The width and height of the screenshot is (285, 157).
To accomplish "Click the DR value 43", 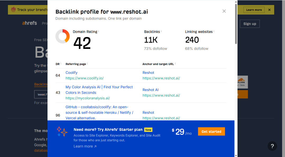I will (58, 93).
